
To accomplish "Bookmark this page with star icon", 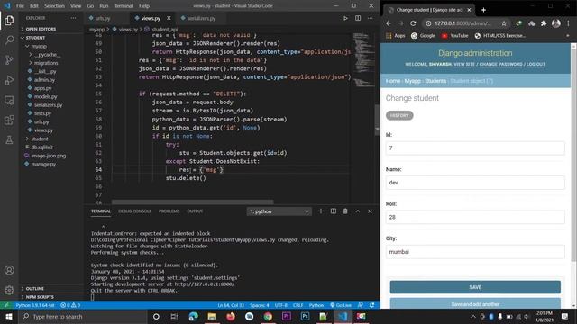I will pos(504,23).
